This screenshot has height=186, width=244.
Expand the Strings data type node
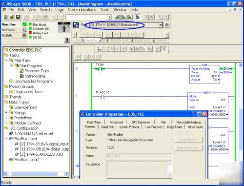pos(6,112)
